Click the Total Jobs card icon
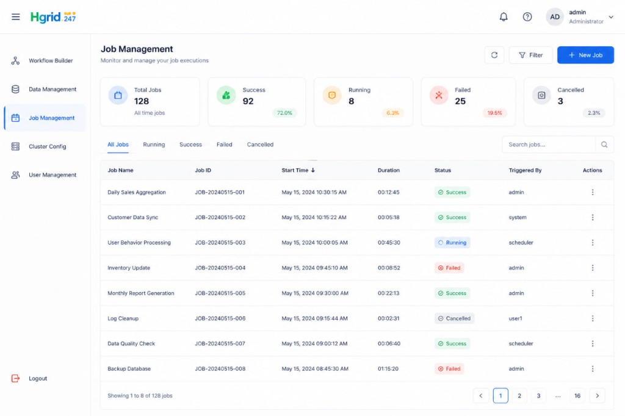The width and height of the screenshot is (625, 416). (x=118, y=95)
